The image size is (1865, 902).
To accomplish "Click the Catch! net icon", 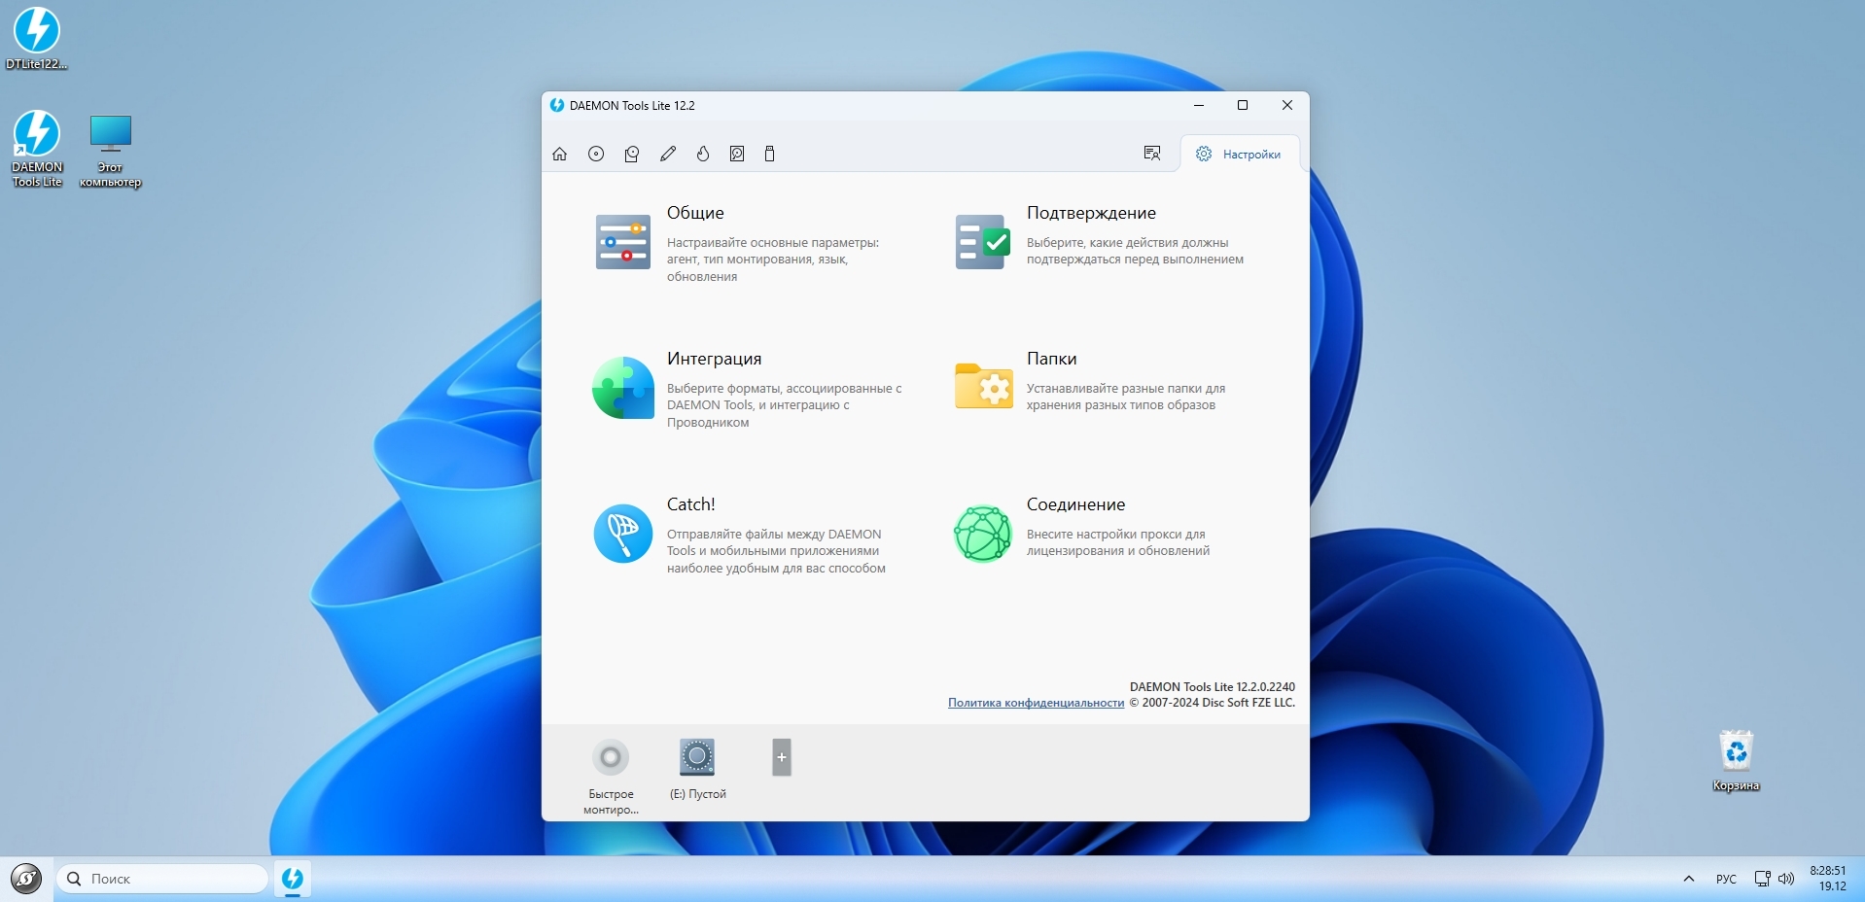I will point(623,534).
